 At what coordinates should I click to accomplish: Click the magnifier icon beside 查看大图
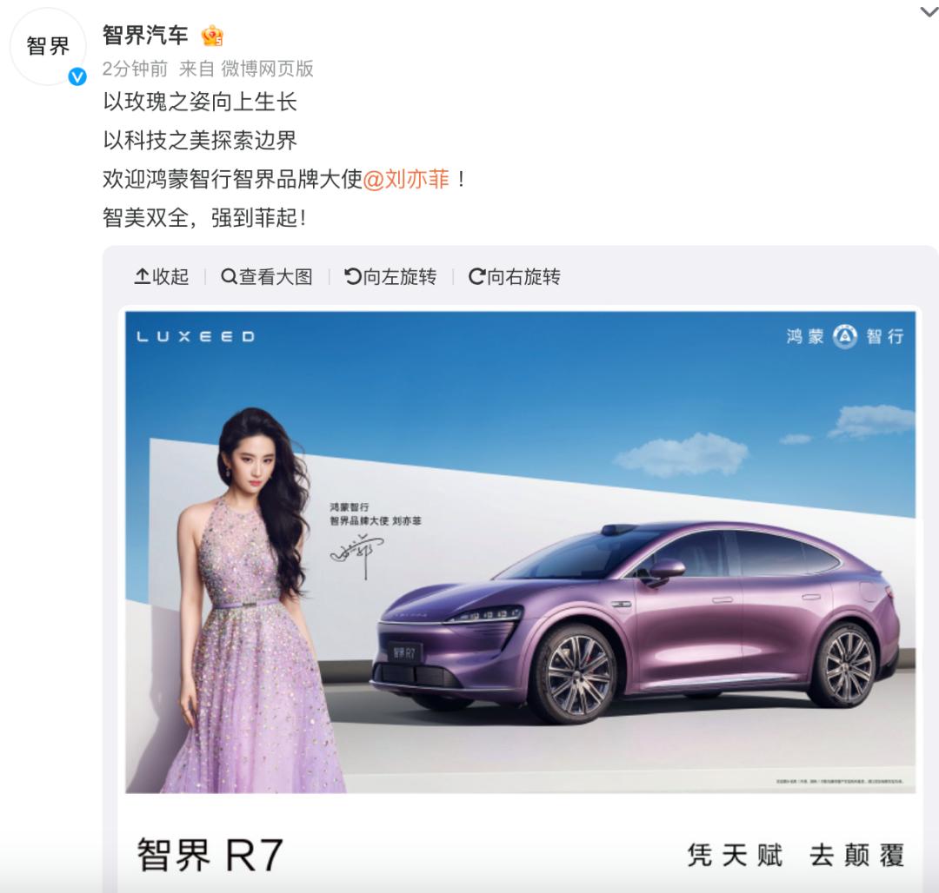click(229, 276)
